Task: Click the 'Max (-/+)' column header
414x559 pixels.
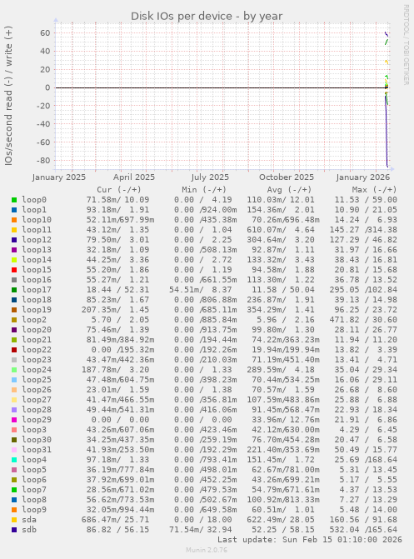Action: click(x=374, y=190)
